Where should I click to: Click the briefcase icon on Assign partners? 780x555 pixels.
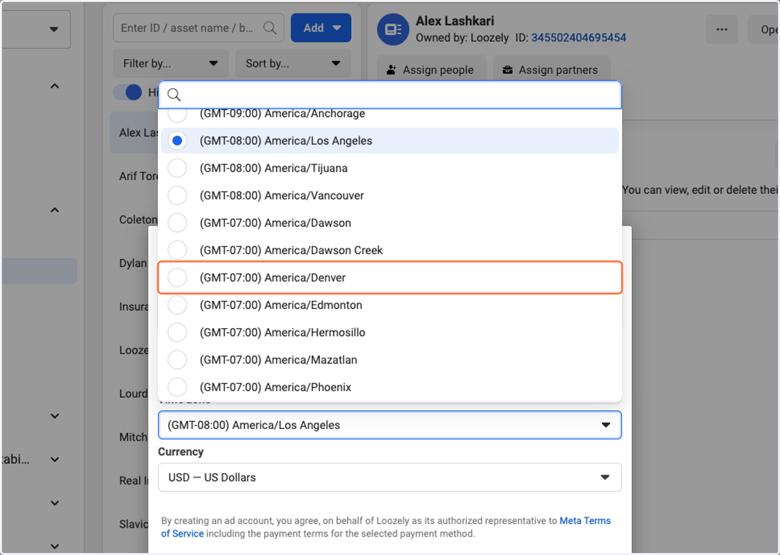[507, 70]
